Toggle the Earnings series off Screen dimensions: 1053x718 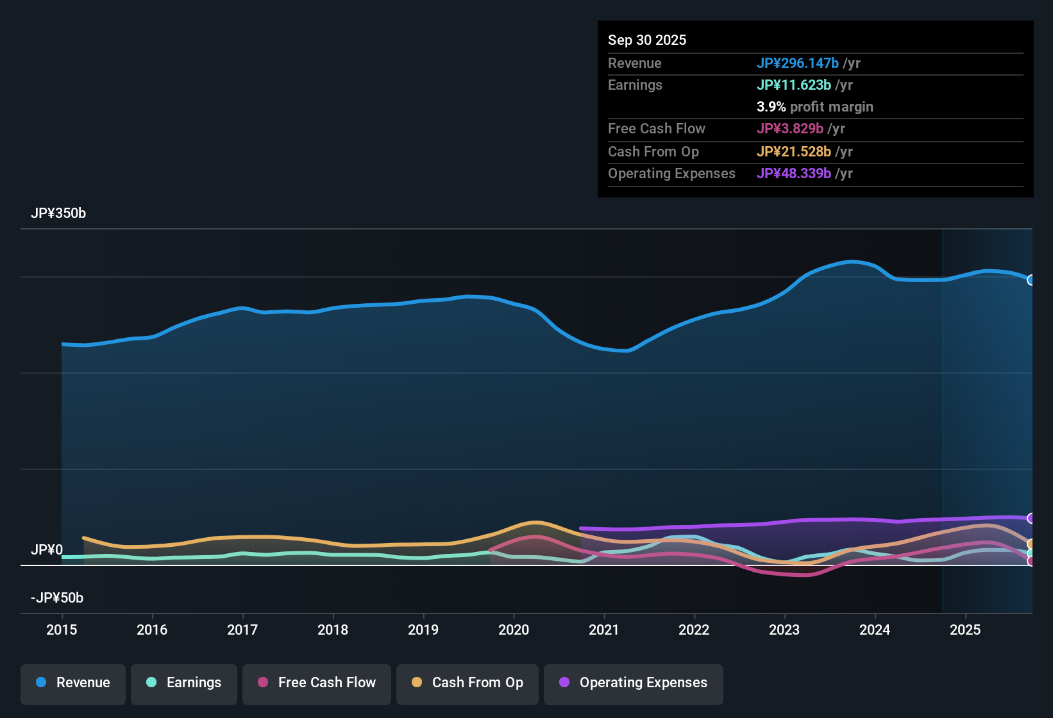pos(183,683)
